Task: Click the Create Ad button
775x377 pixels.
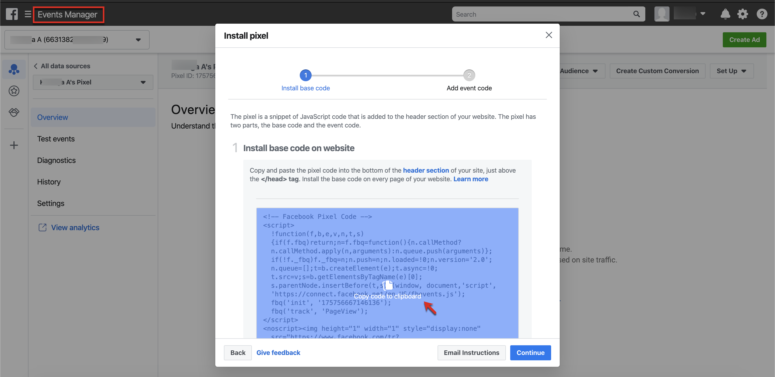Action: 744,40
